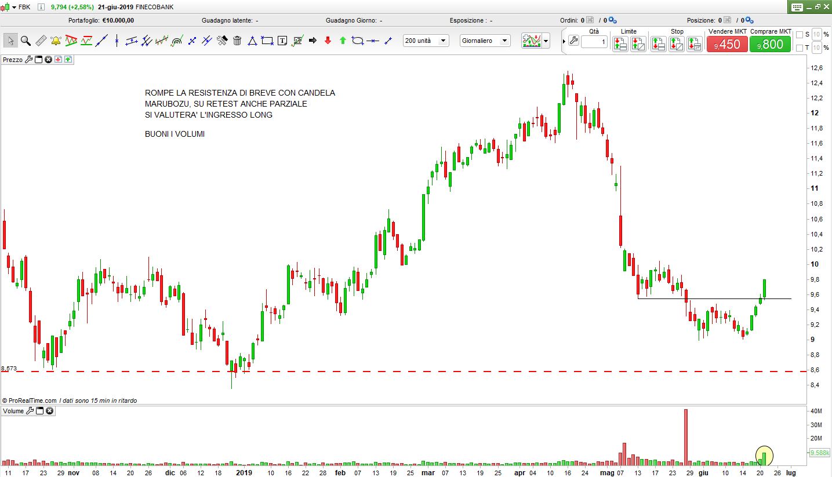This screenshot has height=477, width=832.
Task: Click the instrument info icon next to FBK
Action: (x=41, y=7)
